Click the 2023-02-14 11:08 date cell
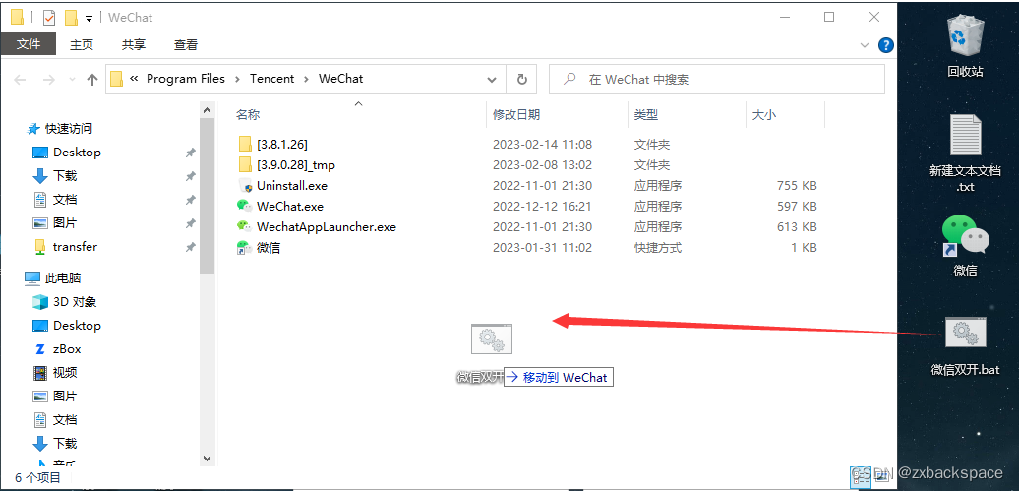 click(542, 145)
